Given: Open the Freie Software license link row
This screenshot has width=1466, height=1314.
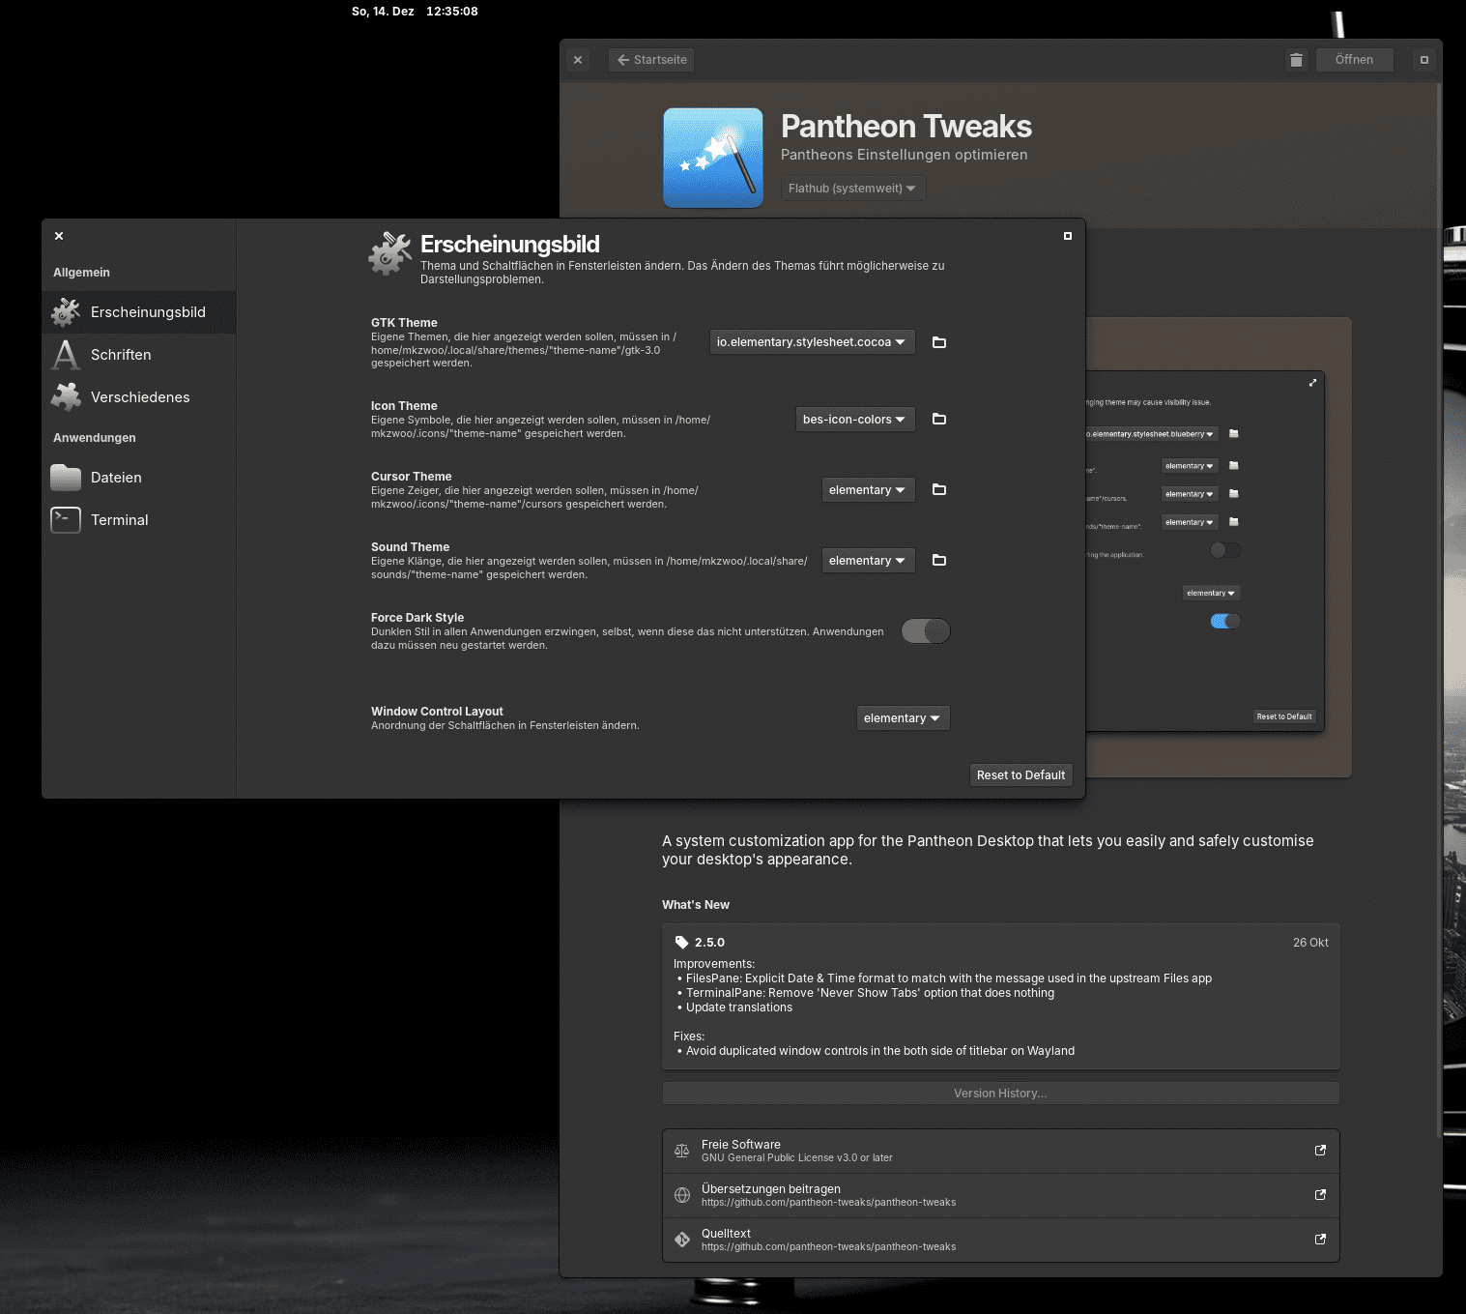Looking at the screenshot, I should click(x=1000, y=1151).
